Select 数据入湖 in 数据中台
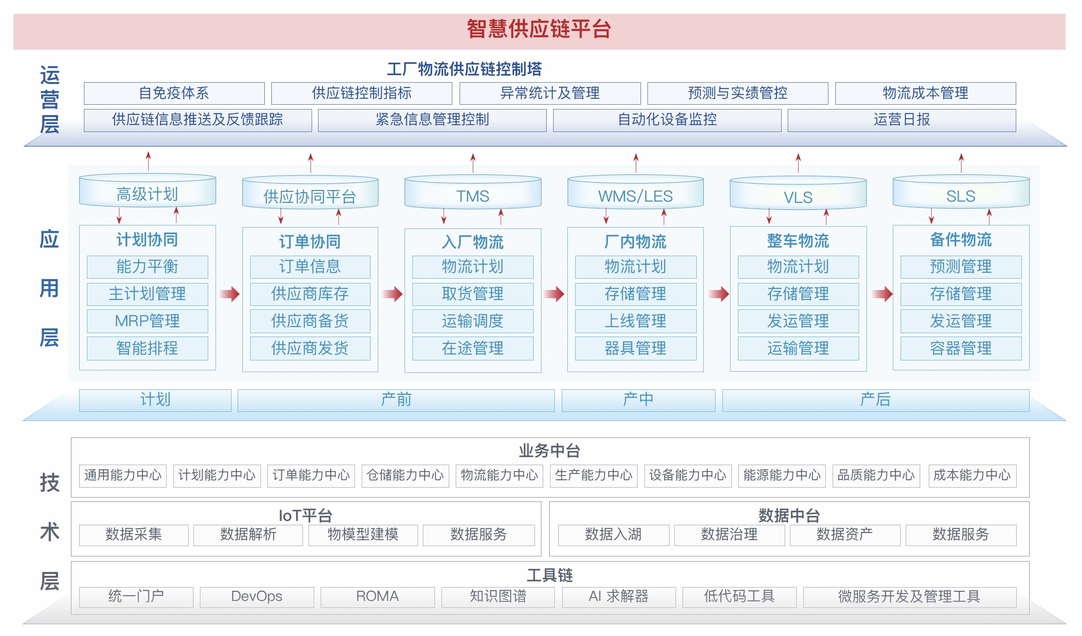Screen dimensions: 1082x636 point(614,535)
